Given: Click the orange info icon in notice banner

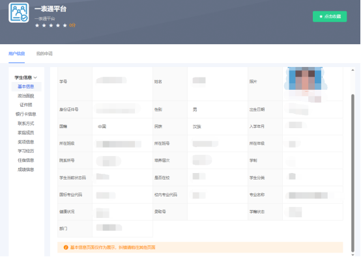Looking at the screenshot, I should [x=66, y=247].
